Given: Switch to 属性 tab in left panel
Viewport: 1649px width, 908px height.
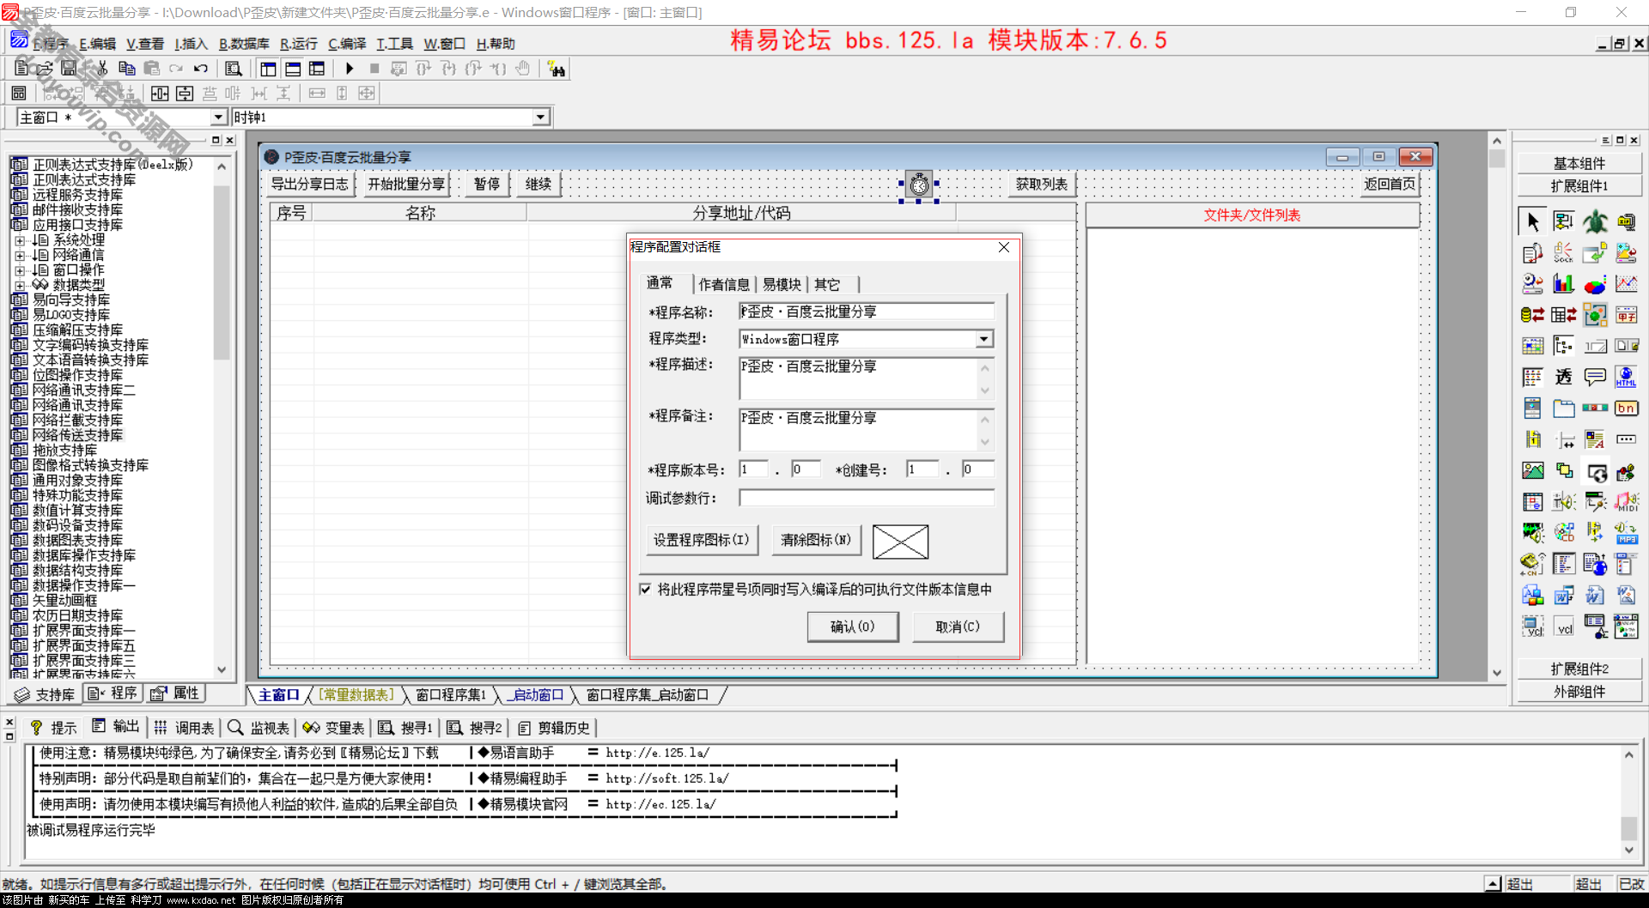Looking at the screenshot, I should tap(176, 693).
